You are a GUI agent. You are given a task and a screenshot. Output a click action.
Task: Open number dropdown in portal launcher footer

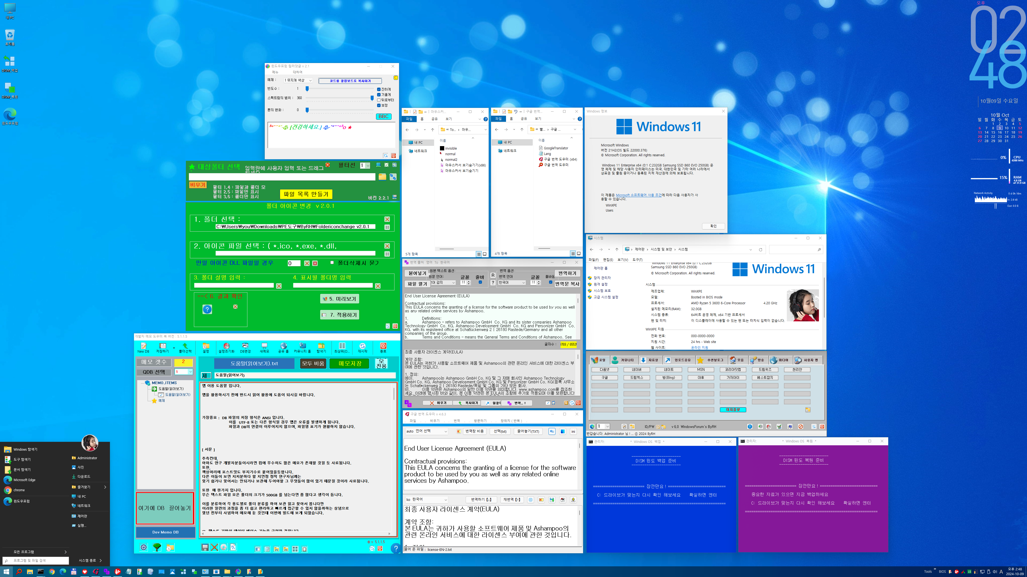603,427
